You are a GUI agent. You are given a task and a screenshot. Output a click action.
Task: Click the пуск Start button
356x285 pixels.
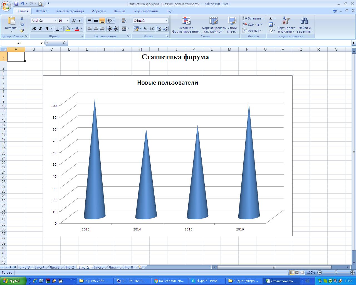(13, 281)
